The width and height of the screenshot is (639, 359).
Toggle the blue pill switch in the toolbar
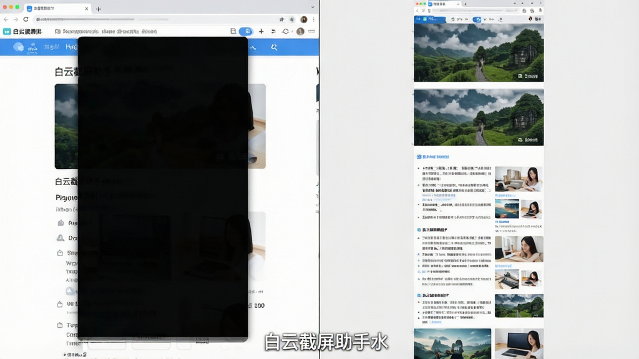246,31
